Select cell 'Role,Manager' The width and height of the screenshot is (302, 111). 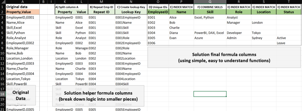click(22, 48)
